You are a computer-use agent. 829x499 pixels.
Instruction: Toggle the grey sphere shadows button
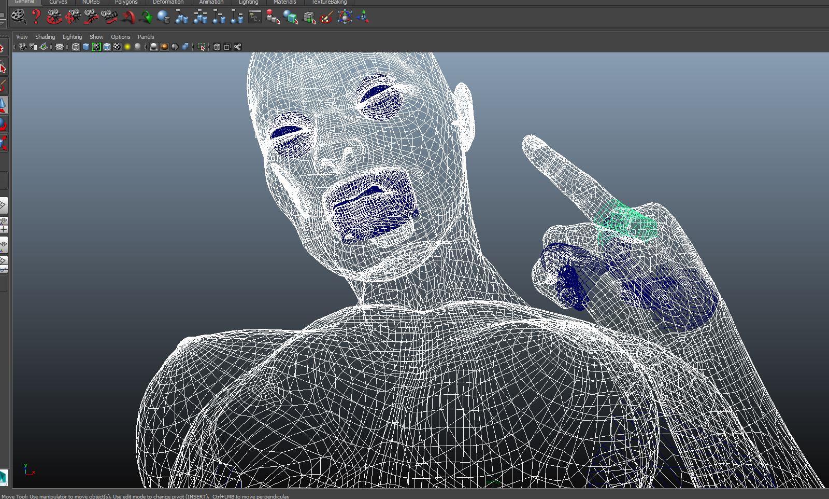[138, 47]
